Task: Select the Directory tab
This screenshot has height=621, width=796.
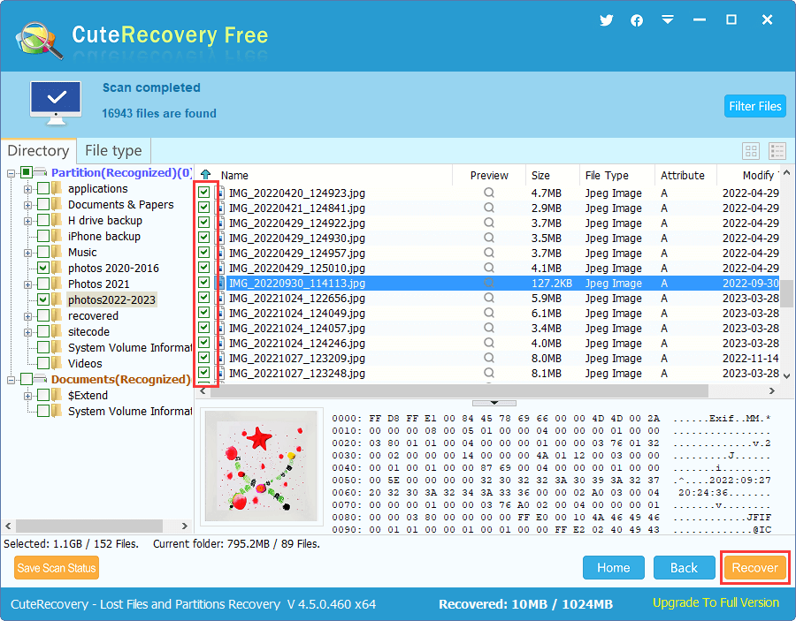Action: [38, 151]
